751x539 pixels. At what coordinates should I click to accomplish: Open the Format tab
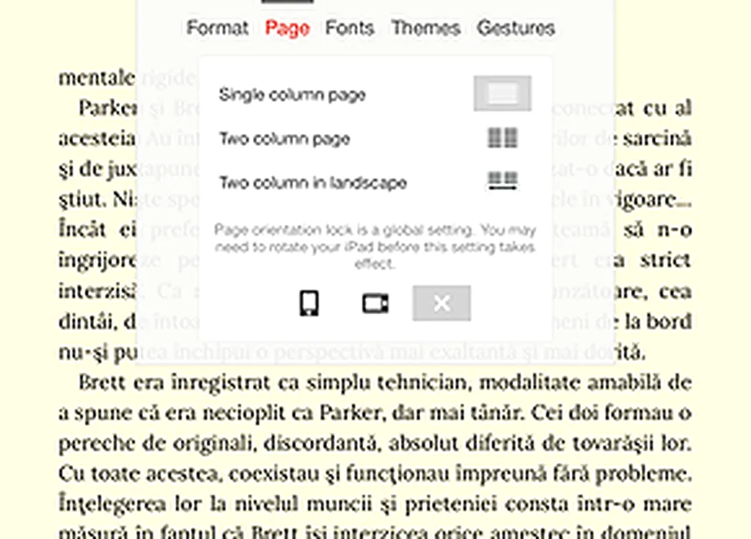tap(218, 28)
